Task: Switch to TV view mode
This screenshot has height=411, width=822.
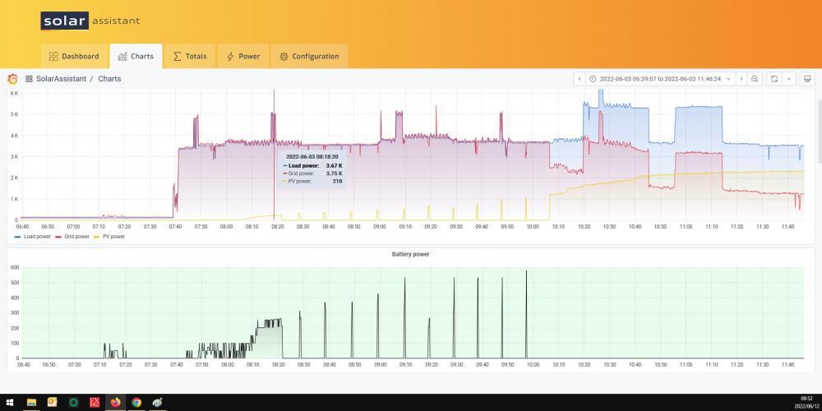Action: pyautogui.click(x=807, y=79)
